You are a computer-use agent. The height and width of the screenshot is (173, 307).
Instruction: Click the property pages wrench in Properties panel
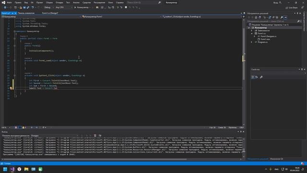pos(261,77)
